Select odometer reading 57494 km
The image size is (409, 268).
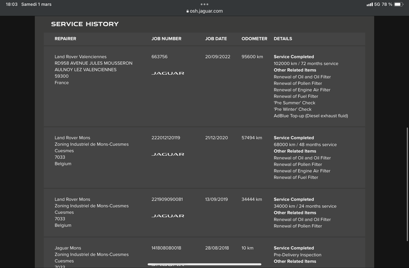[x=252, y=137]
